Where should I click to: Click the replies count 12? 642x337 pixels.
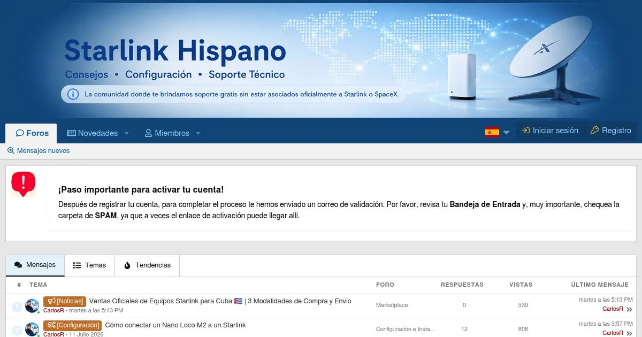click(464, 329)
